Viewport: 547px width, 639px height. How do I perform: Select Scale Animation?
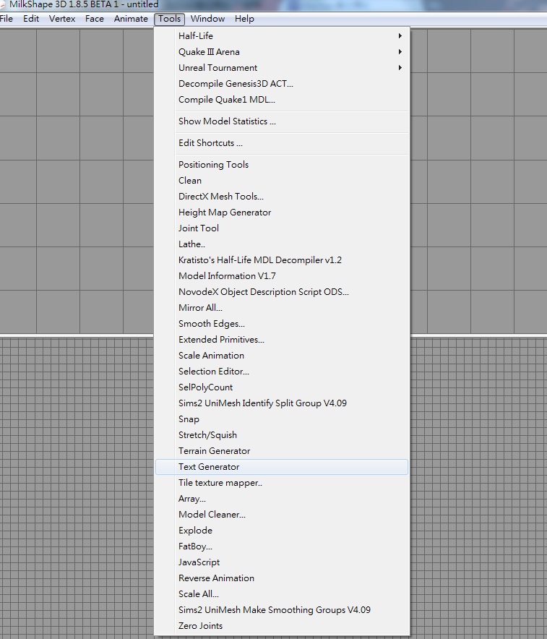(281, 355)
